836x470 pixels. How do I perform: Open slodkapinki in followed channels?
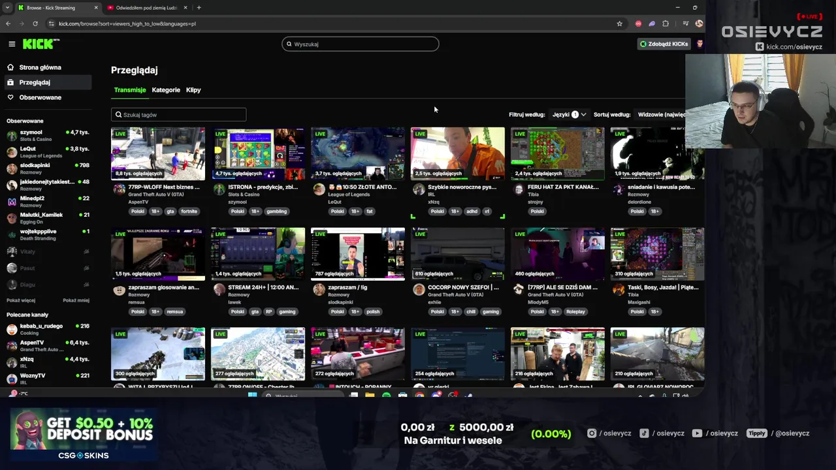[x=47, y=168]
